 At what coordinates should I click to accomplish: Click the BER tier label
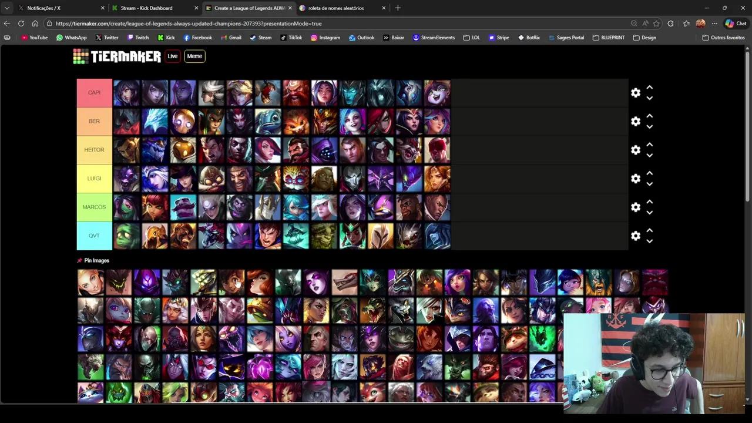coord(94,122)
